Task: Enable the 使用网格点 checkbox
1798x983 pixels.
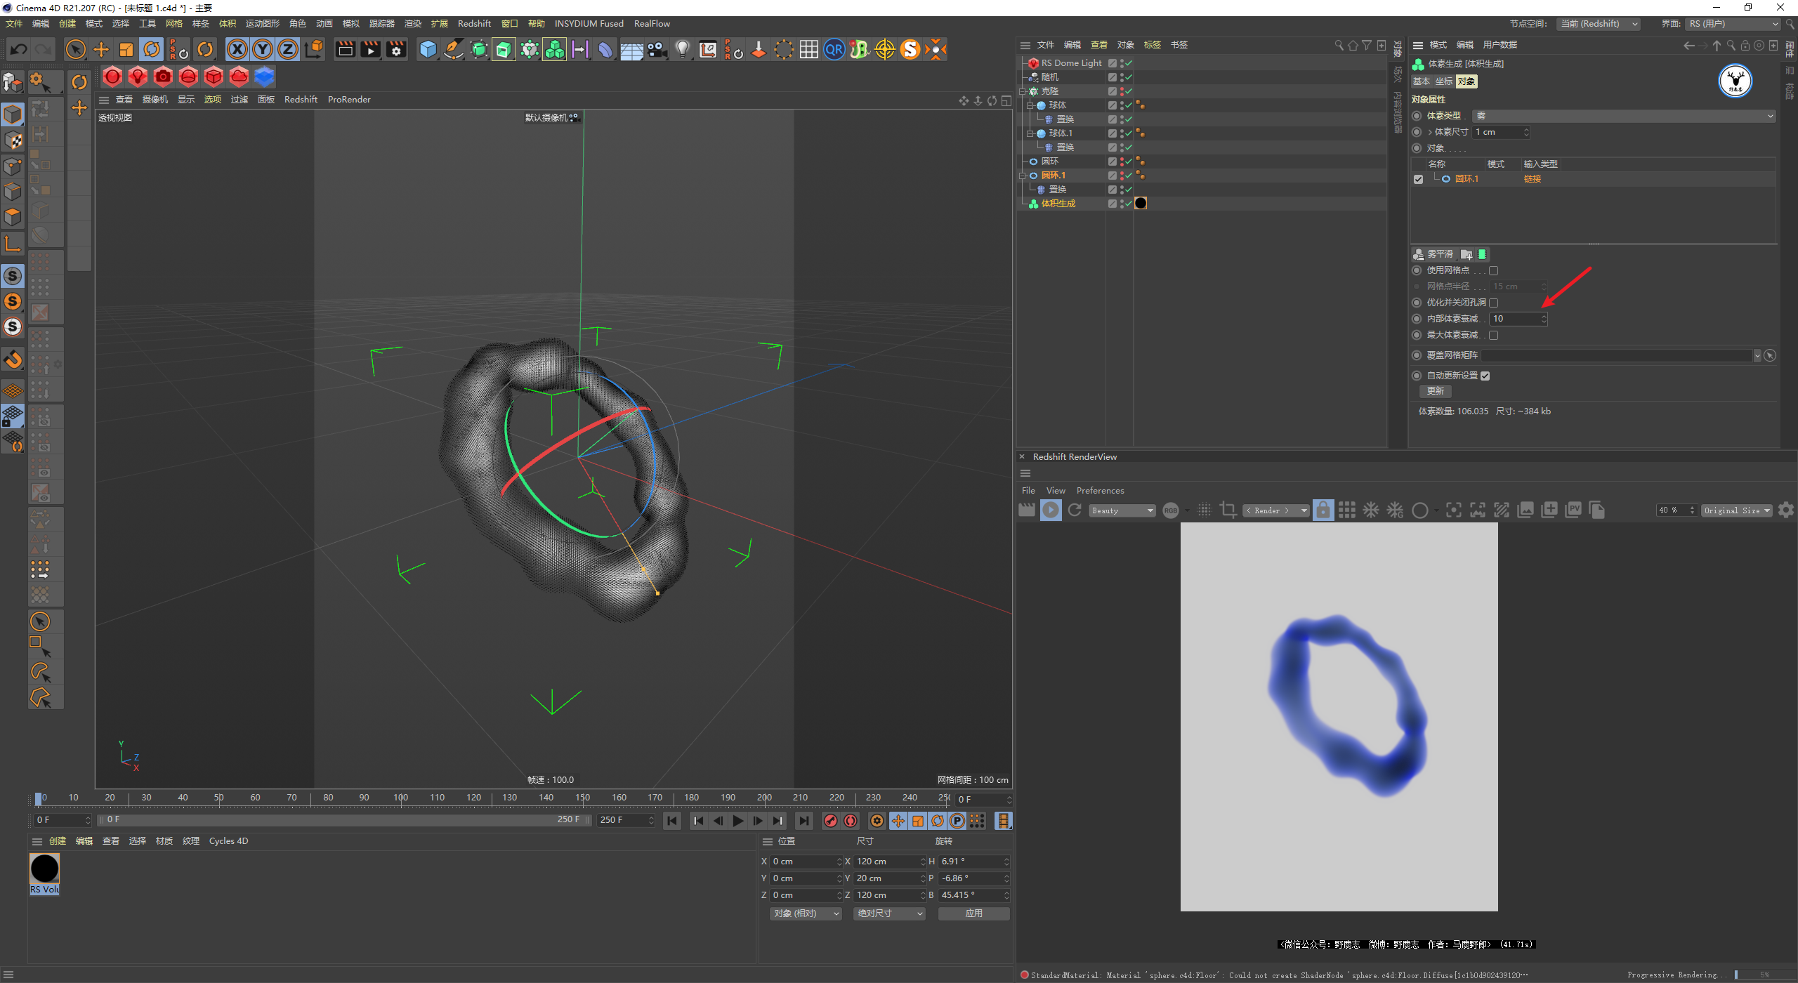Action: pos(1494,270)
